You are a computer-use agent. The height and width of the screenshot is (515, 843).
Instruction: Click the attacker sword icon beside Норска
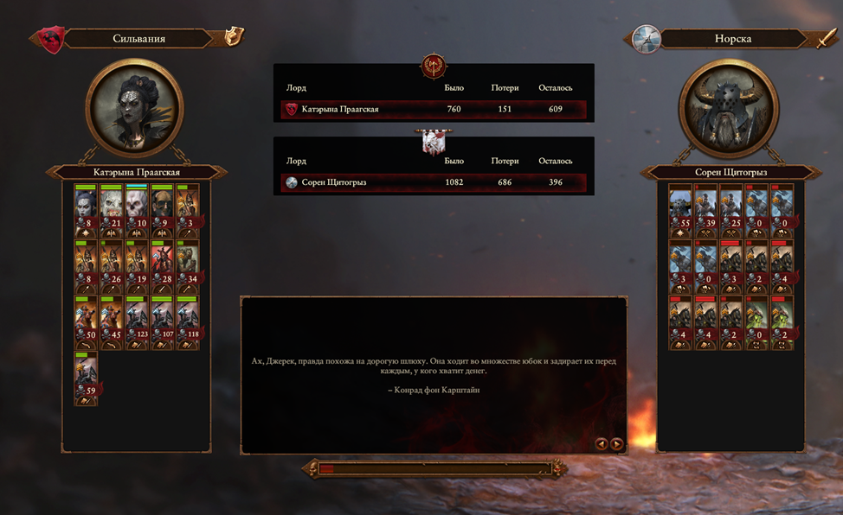click(827, 38)
